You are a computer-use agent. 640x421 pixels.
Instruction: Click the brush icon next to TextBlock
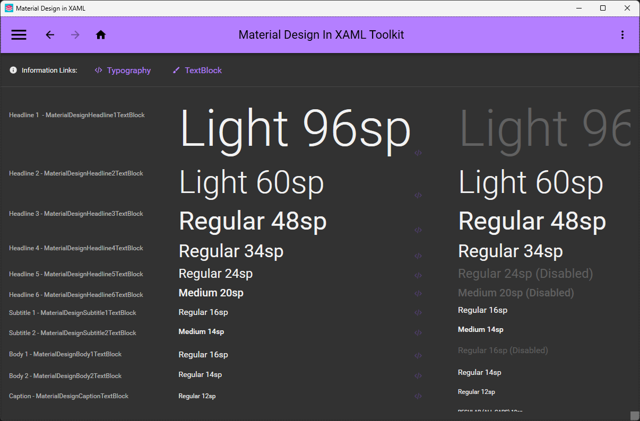(x=176, y=70)
